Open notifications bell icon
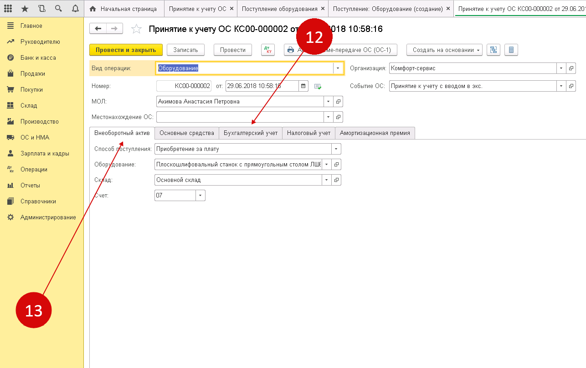Image resolution: width=586 pixels, height=368 pixels. point(75,9)
